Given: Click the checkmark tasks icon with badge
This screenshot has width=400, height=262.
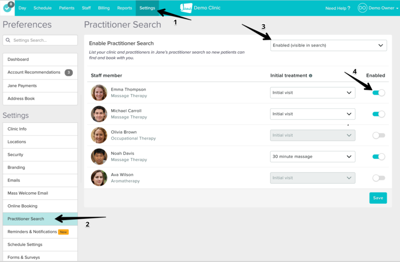Looking at the screenshot, I should [7, 8].
